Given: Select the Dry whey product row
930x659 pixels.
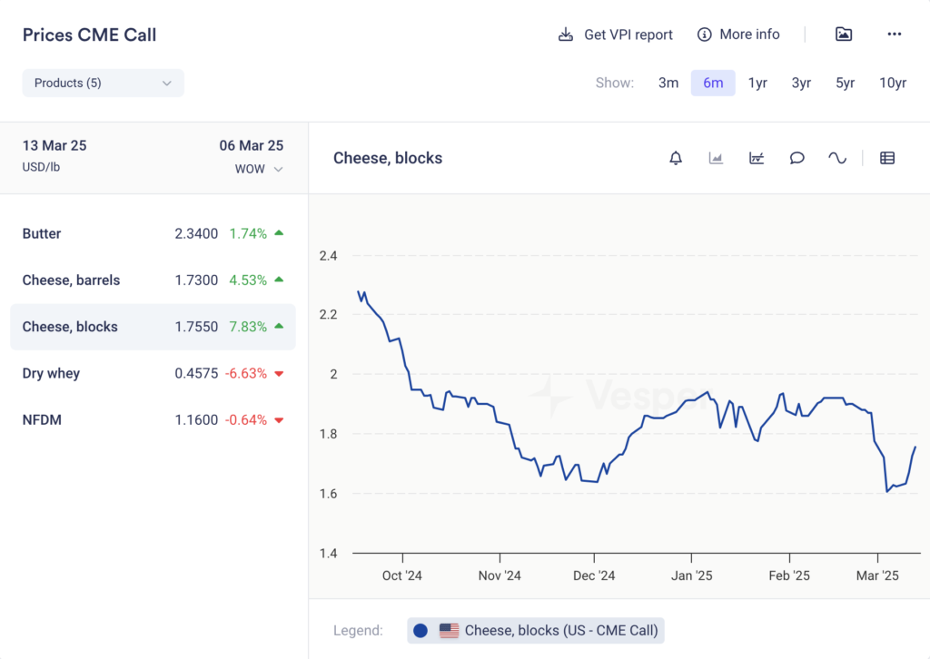Looking at the screenshot, I should (x=51, y=373).
